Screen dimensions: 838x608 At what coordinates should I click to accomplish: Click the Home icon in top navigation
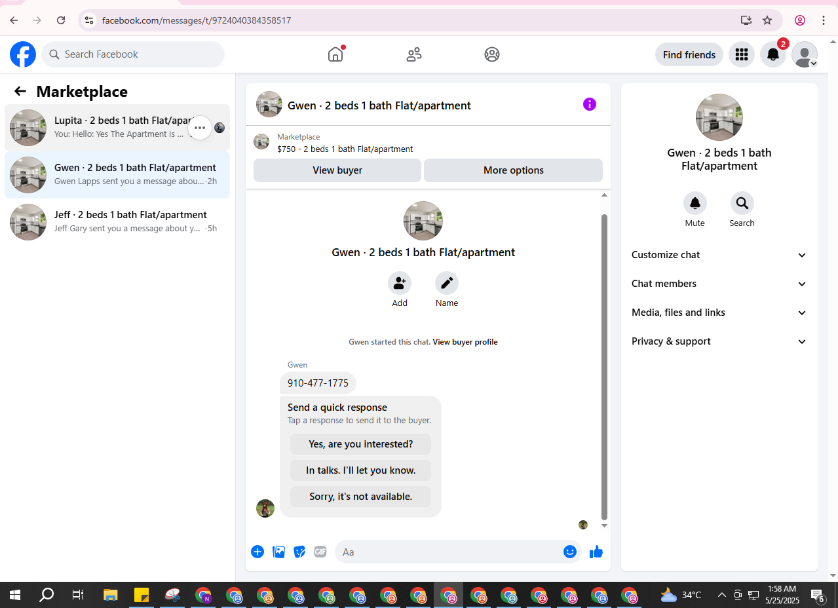coord(335,54)
